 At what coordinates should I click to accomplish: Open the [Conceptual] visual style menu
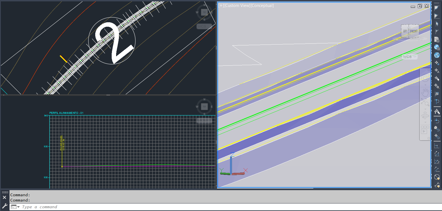(262, 6)
